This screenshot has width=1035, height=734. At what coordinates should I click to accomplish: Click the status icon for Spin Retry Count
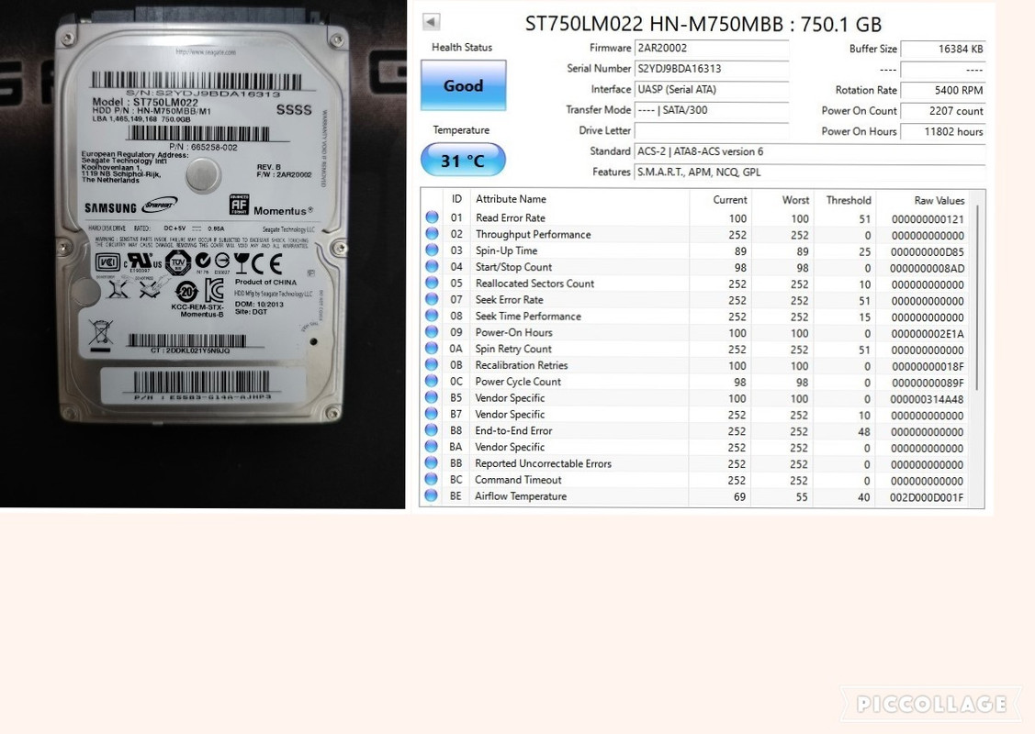click(432, 349)
